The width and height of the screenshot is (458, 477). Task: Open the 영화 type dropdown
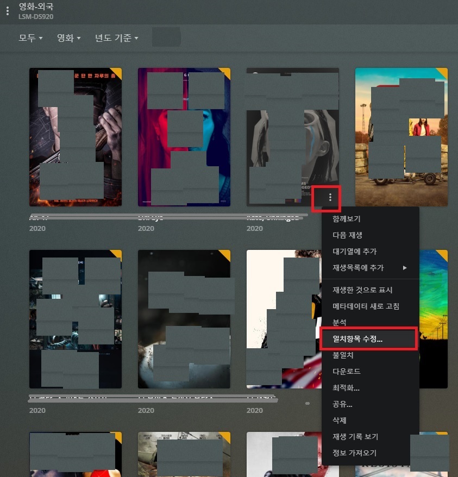pyautogui.click(x=69, y=38)
